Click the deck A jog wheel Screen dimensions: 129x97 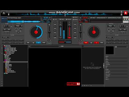point(36,32)
